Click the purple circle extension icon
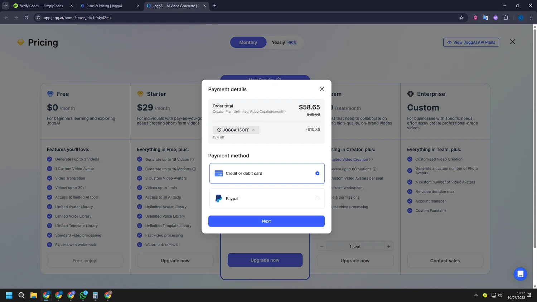Screen dimensions: 537x302 coord(495,18)
